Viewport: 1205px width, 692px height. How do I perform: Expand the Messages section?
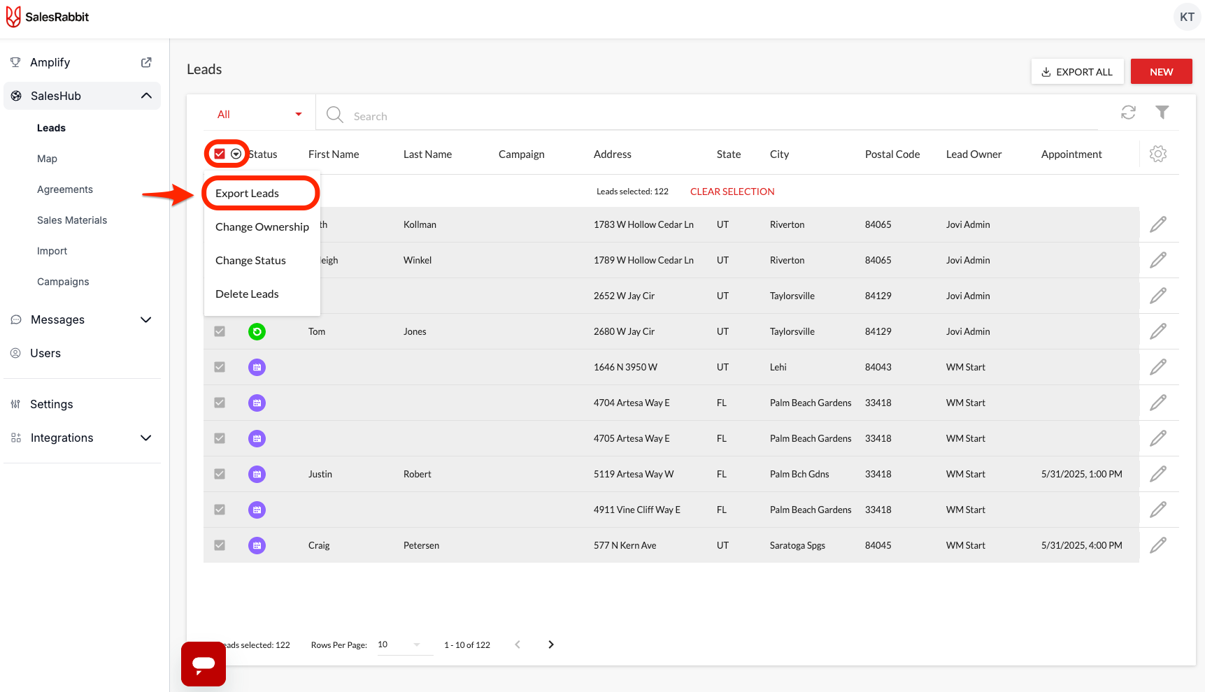[x=146, y=319]
